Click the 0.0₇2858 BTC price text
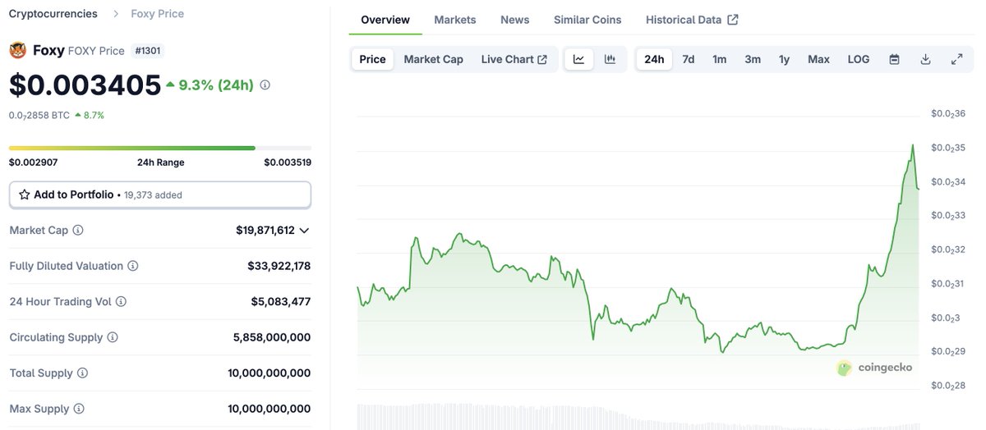 pyautogui.click(x=39, y=116)
